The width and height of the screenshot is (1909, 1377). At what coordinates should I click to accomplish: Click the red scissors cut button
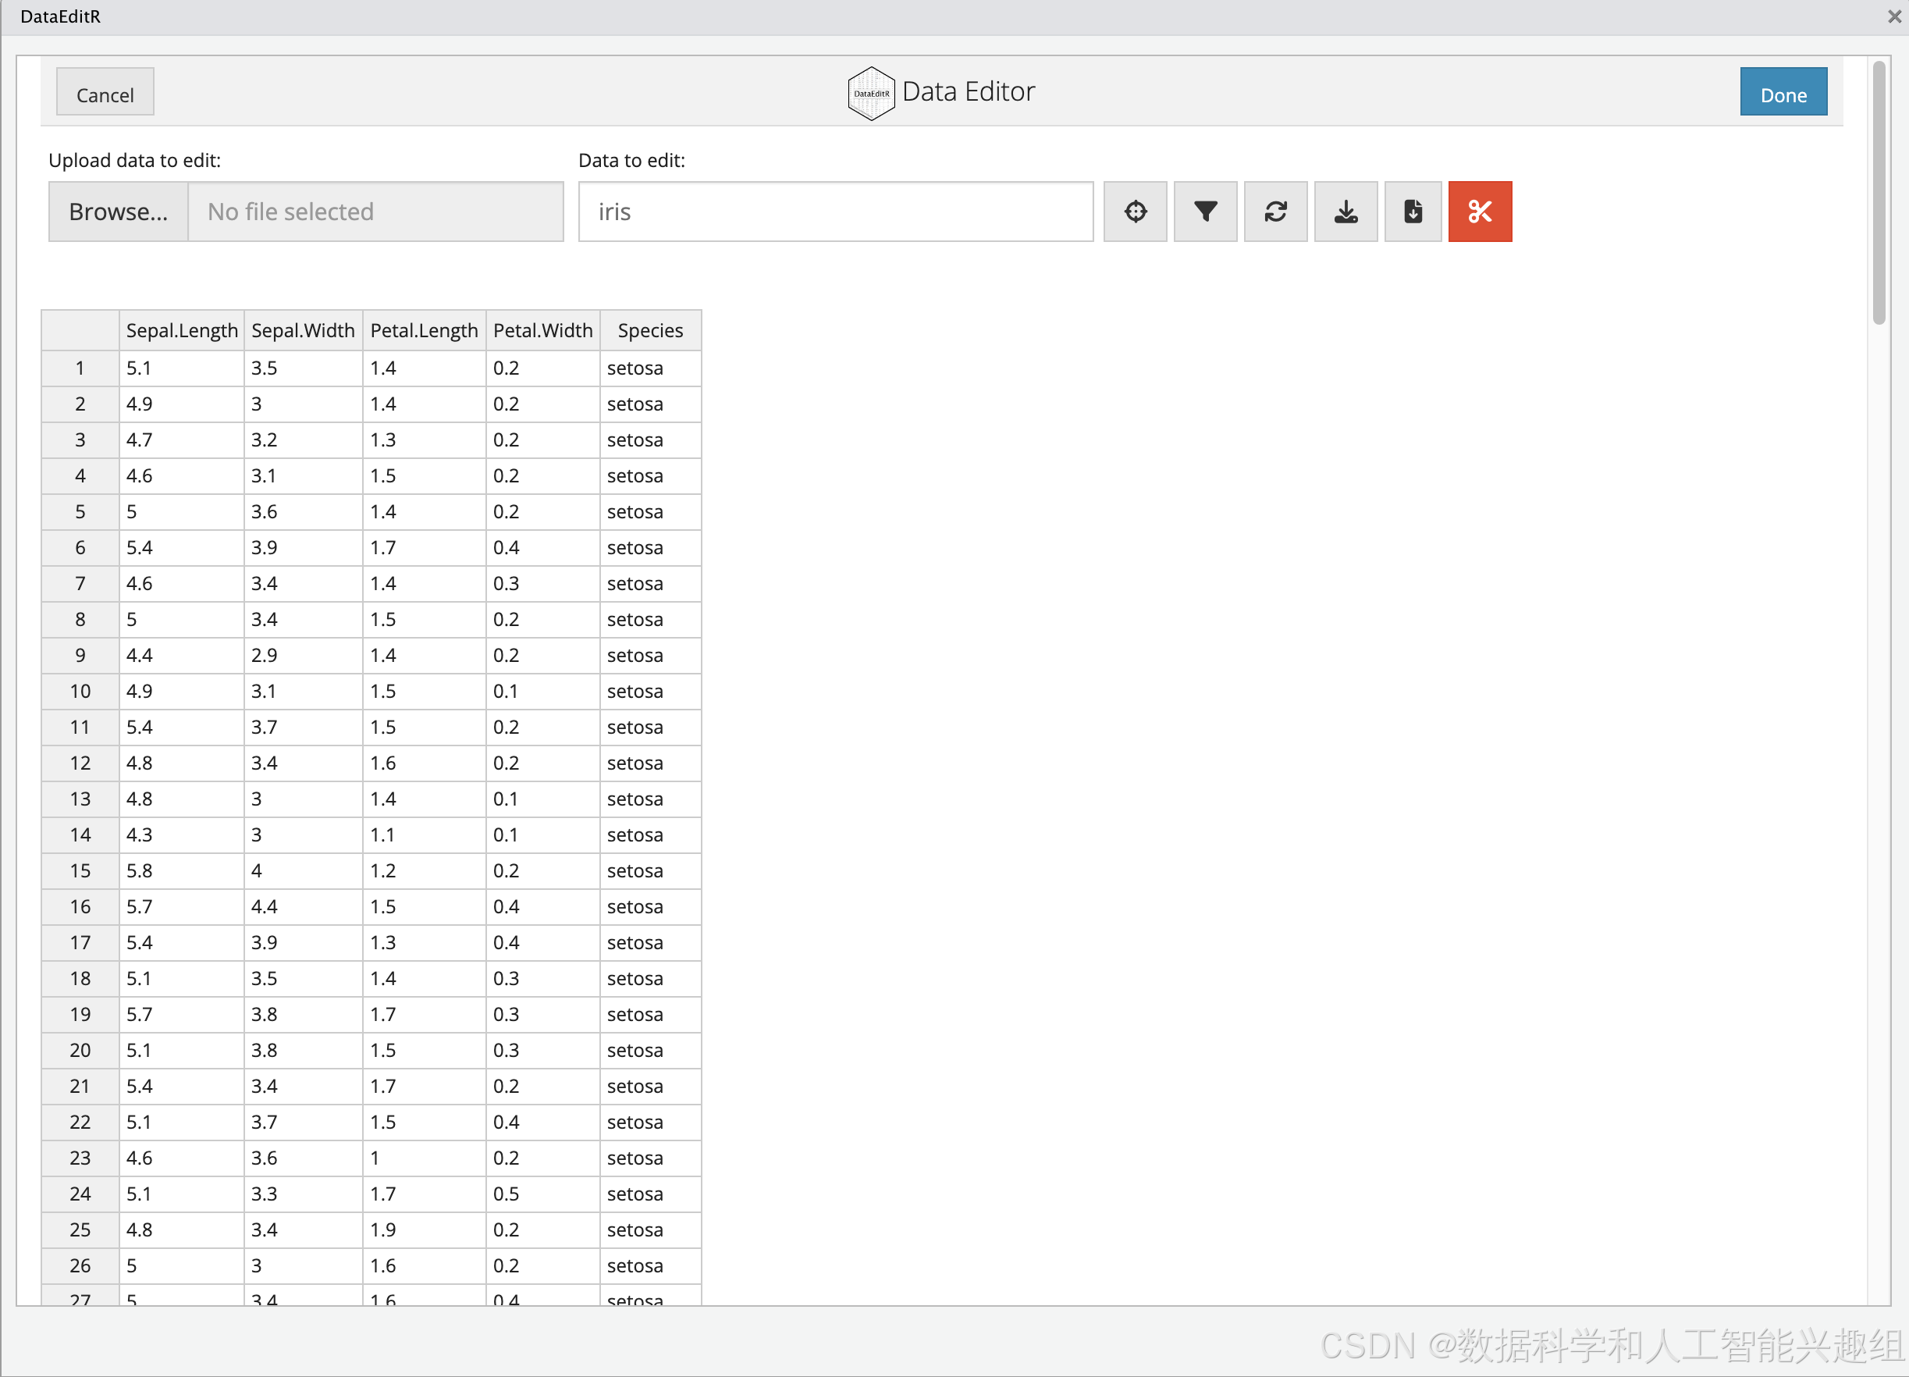[1479, 212]
